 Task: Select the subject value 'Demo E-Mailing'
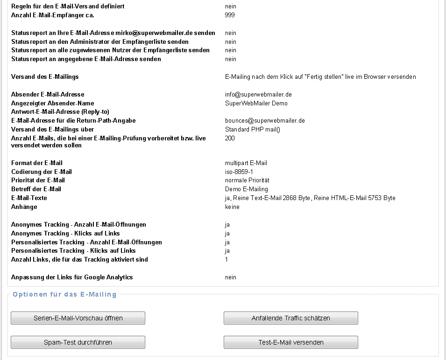(247, 189)
